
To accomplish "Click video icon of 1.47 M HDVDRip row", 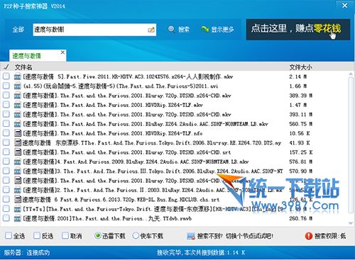I will 18,105.
